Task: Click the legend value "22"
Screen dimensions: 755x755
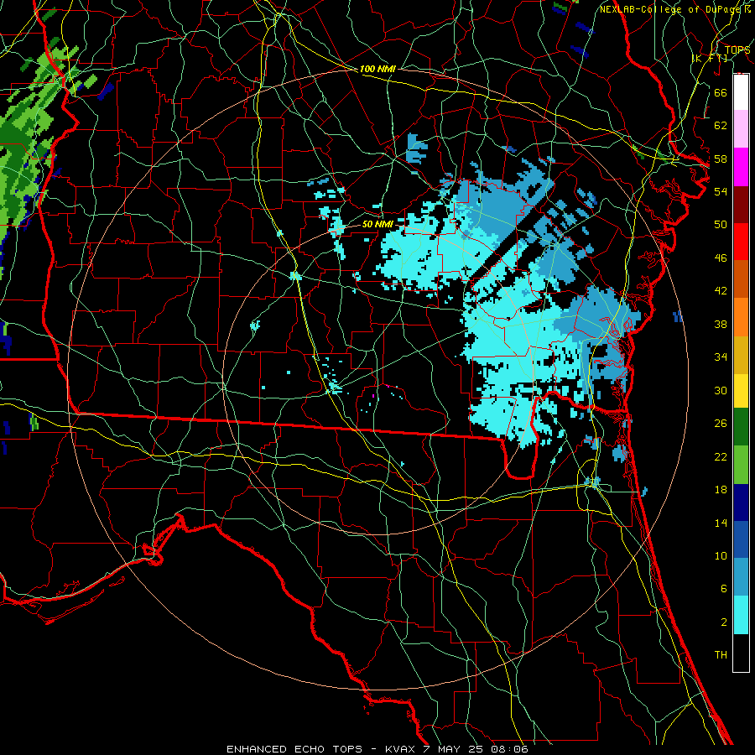Action: [x=721, y=456]
